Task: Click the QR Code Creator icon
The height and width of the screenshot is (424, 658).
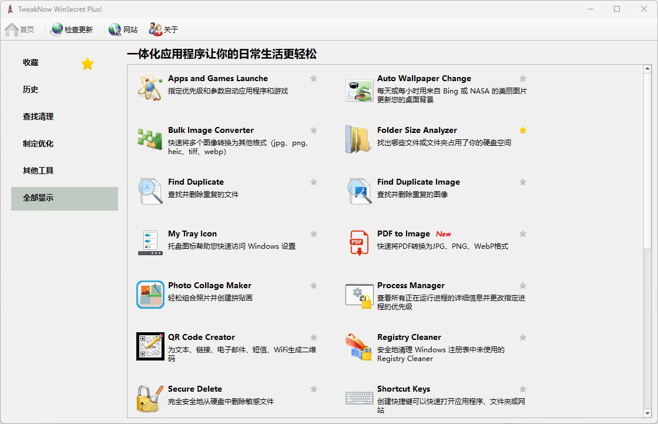Action: click(x=150, y=346)
